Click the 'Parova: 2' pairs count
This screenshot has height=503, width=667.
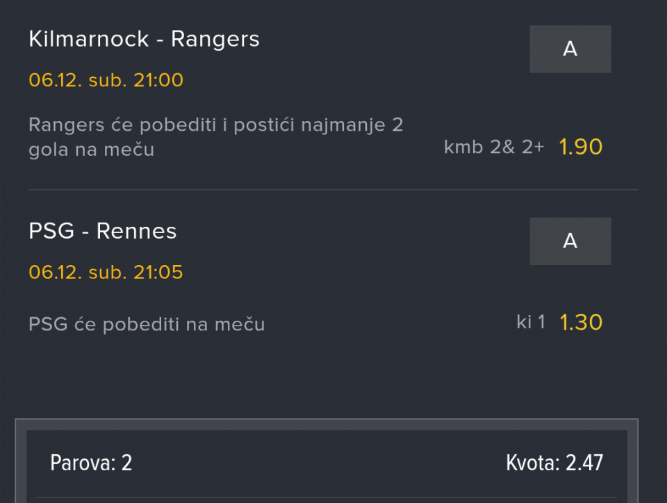91,463
